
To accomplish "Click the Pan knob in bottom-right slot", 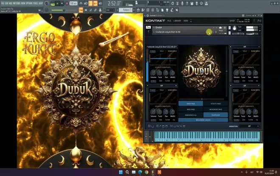I will pos(249,112).
